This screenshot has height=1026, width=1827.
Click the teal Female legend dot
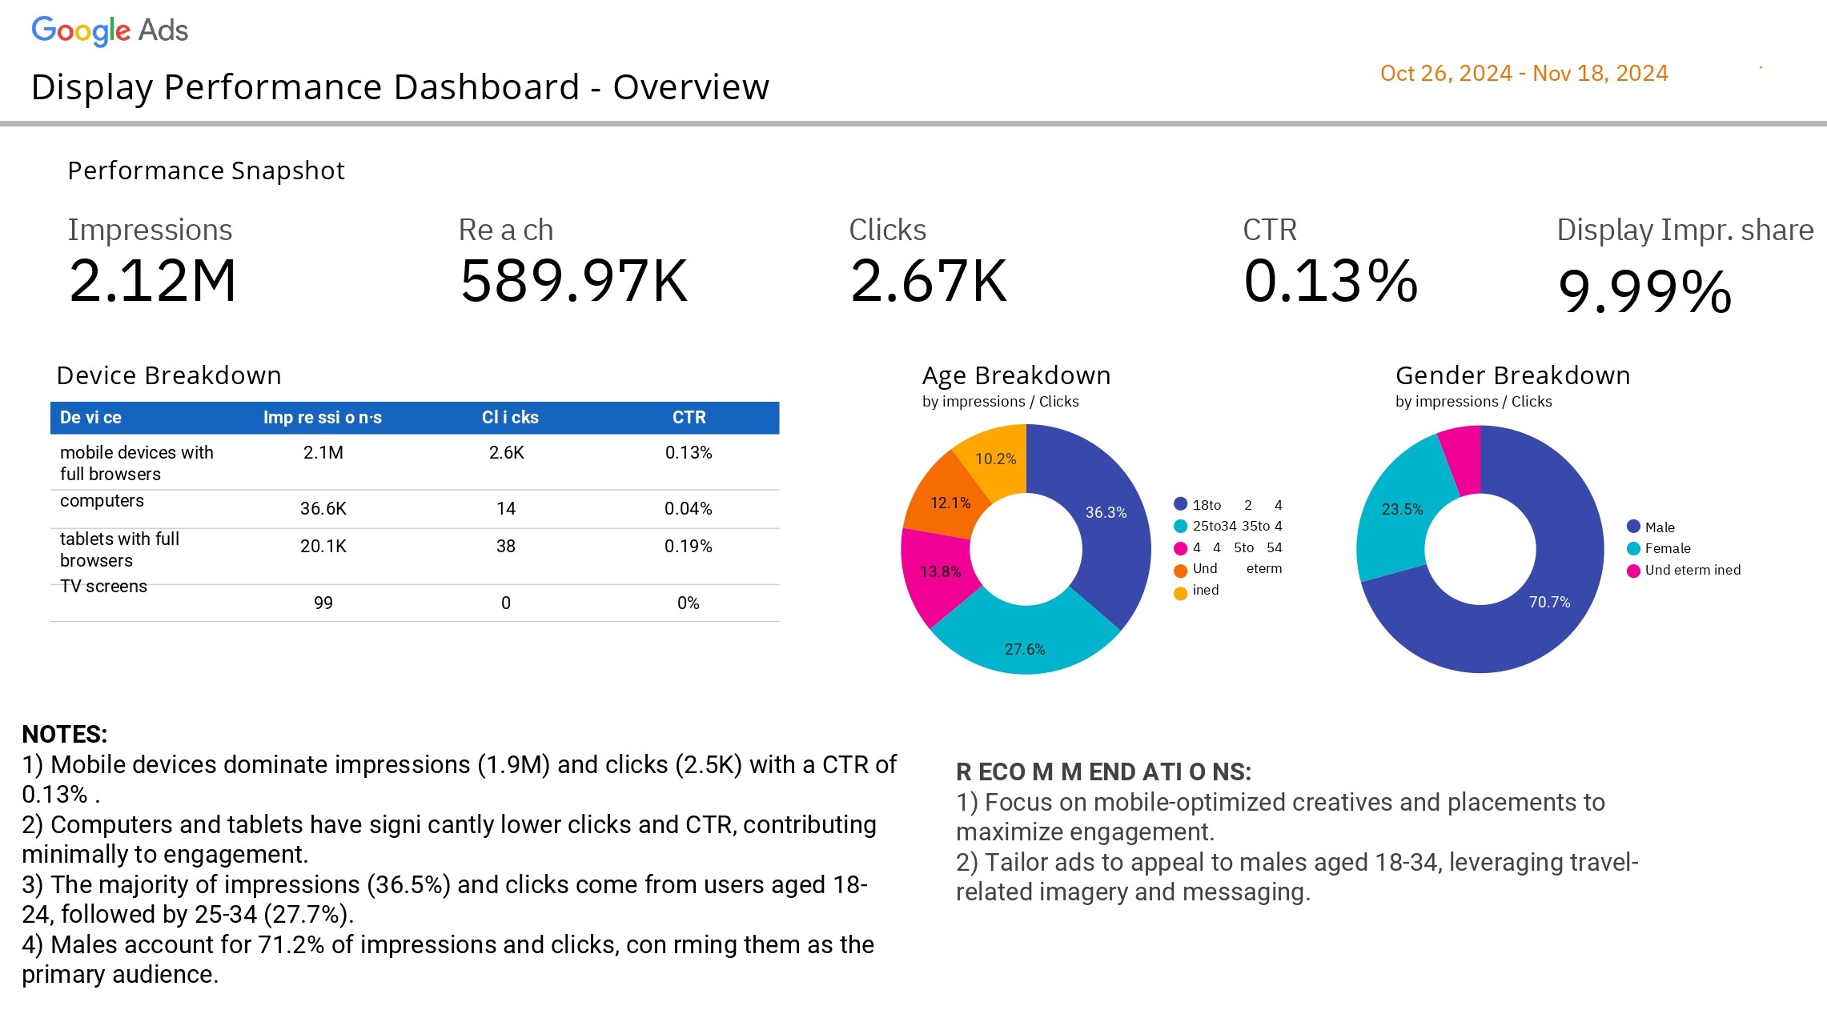point(1633,548)
